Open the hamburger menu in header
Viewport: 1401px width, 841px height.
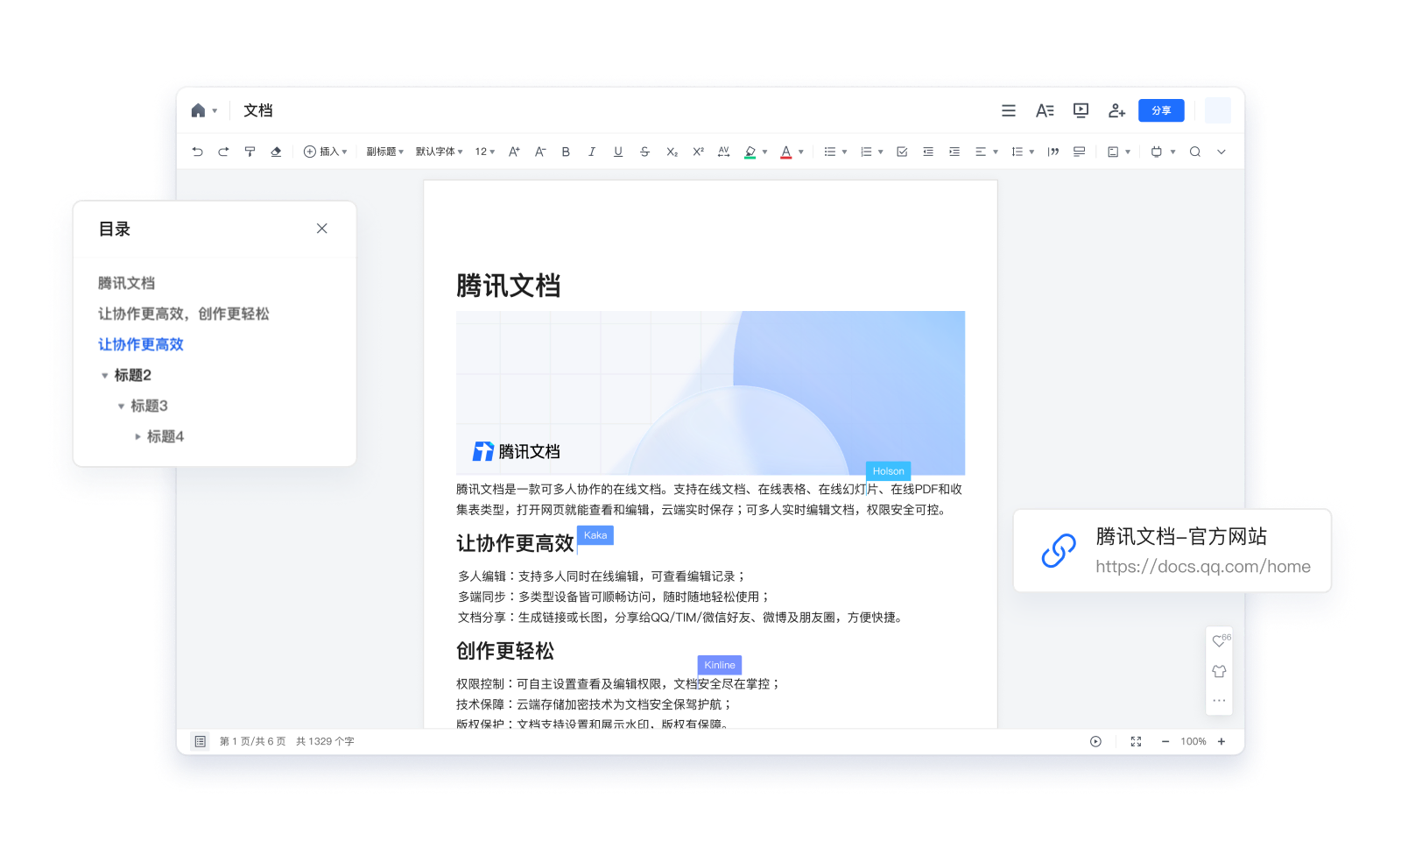[x=1009, y=110]
